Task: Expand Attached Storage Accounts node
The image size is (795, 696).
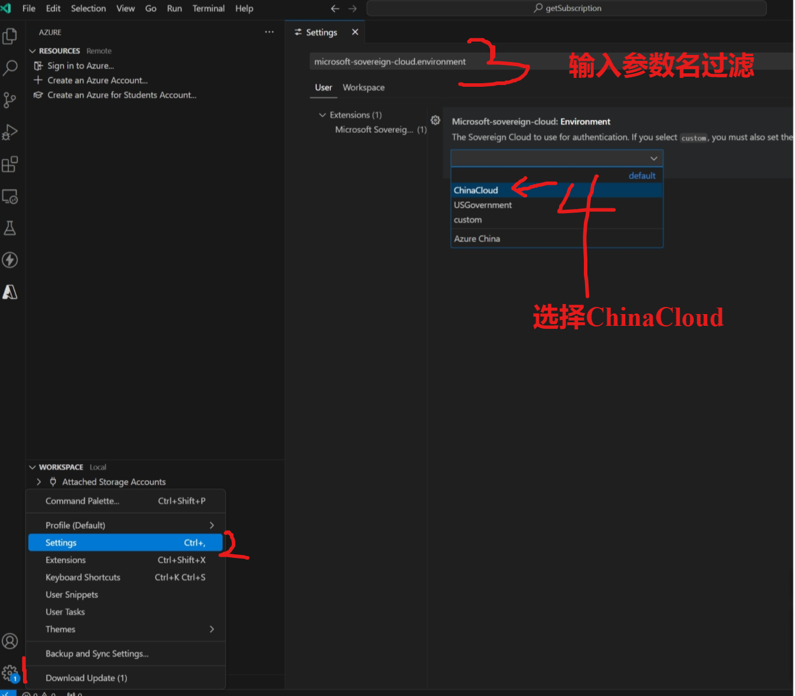Action: point(39,482)
